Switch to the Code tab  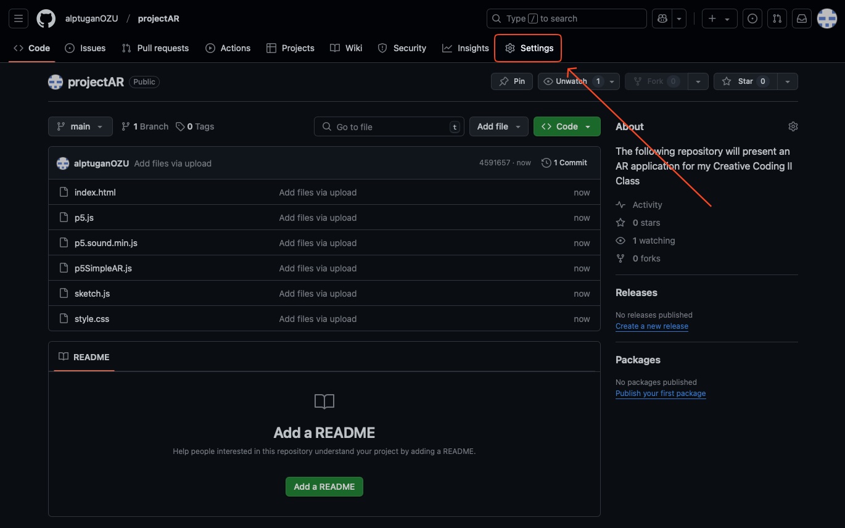click(x=32, y=48)
